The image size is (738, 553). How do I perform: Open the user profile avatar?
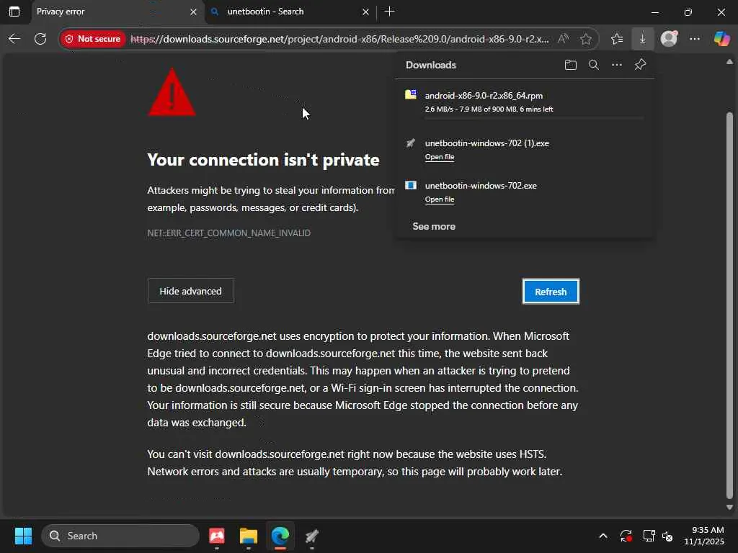tap(669, 39)
